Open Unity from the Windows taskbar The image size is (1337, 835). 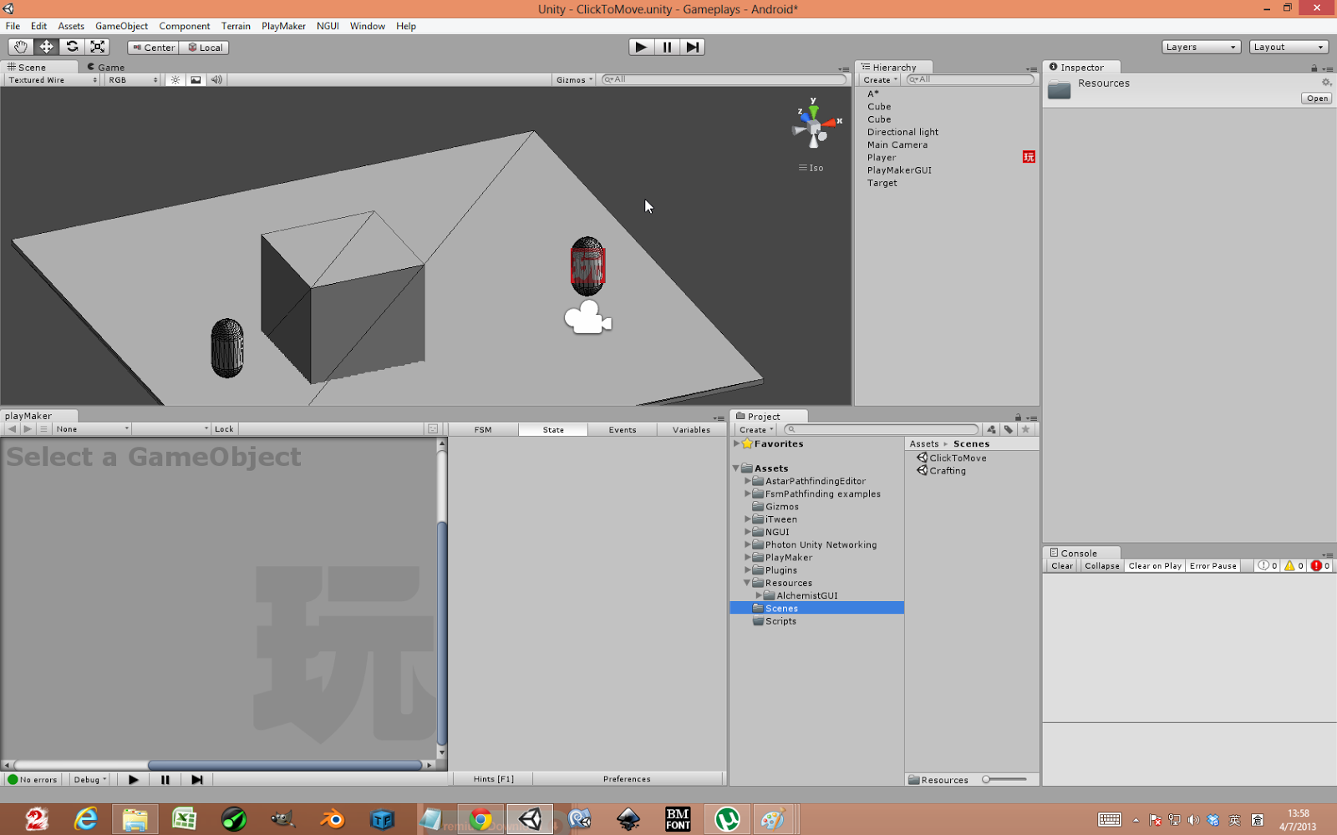click(531, 819)
